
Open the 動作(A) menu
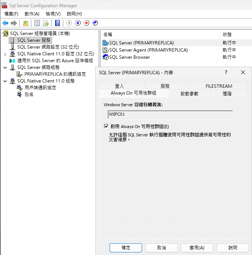[32, 14]
